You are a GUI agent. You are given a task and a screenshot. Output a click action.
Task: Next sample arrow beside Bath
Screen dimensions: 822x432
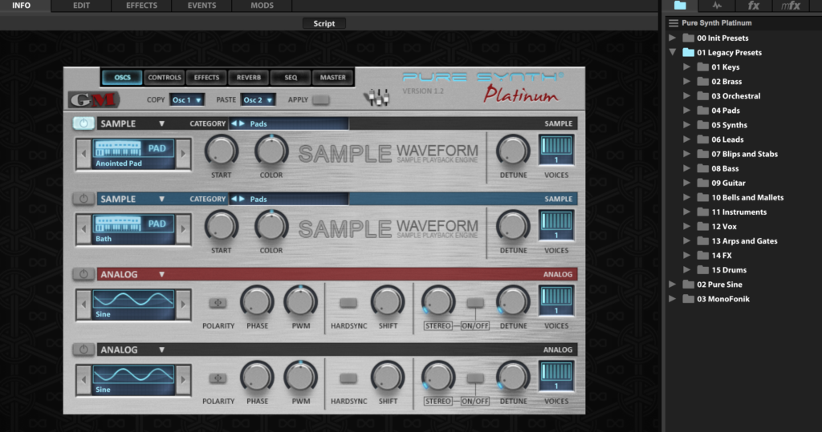183,229
